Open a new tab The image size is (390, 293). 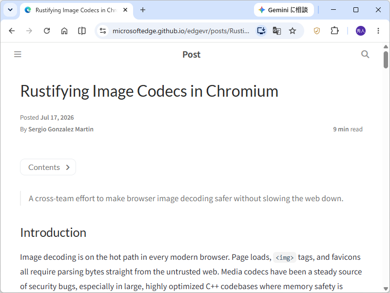click(x=143, y=10)
